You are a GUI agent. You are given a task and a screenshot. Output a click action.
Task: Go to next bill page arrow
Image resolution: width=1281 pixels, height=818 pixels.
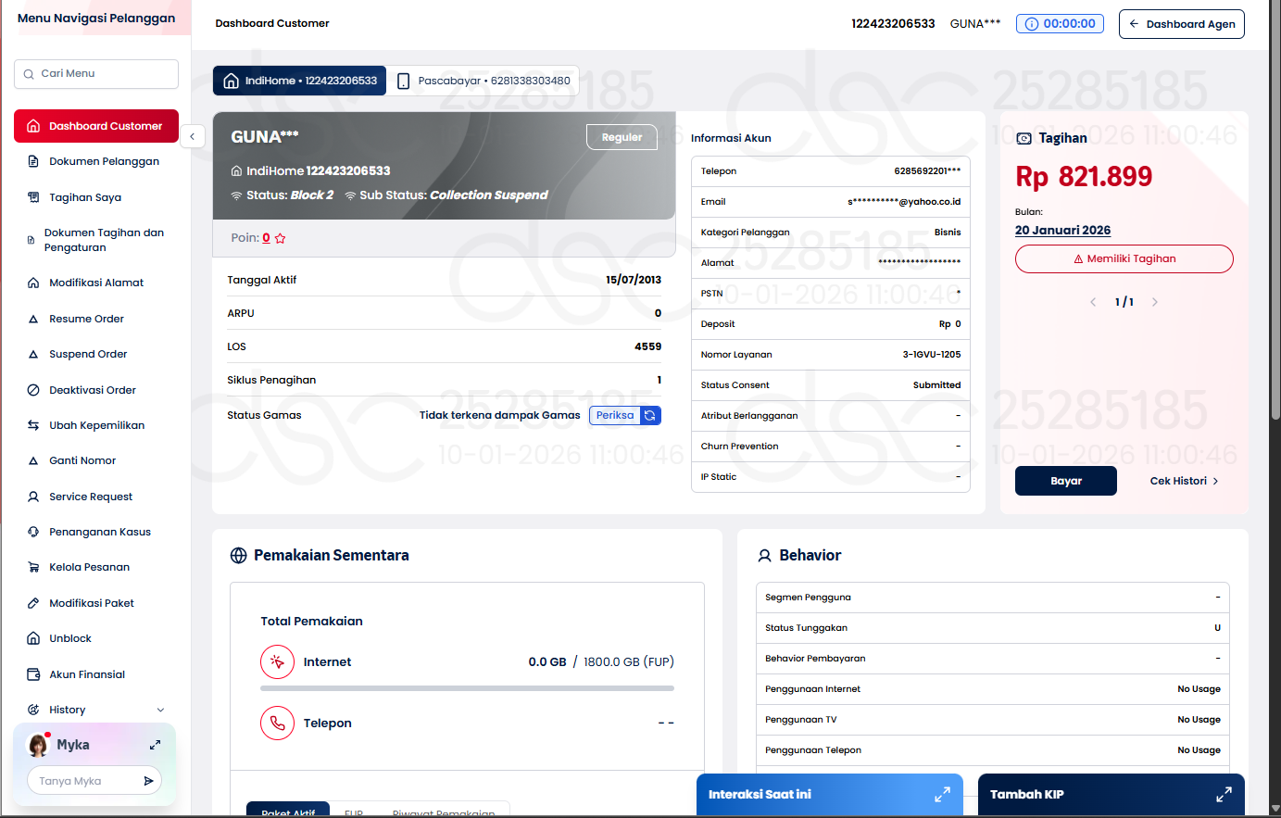coord(1154,302)
